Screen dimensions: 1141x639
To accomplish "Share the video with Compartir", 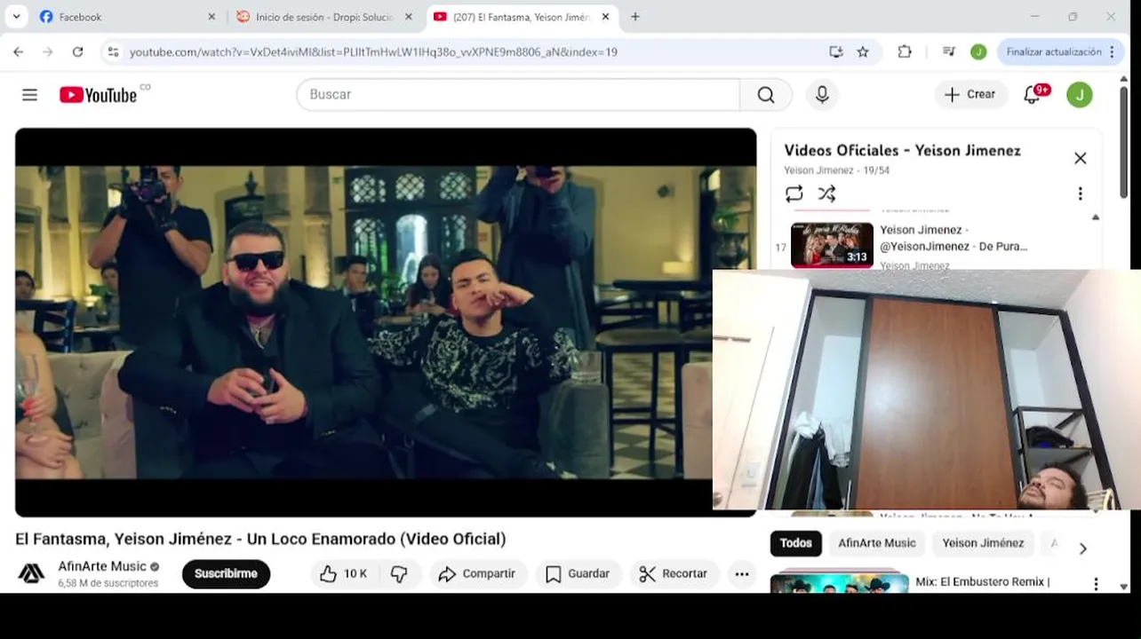I will (477, 574).
